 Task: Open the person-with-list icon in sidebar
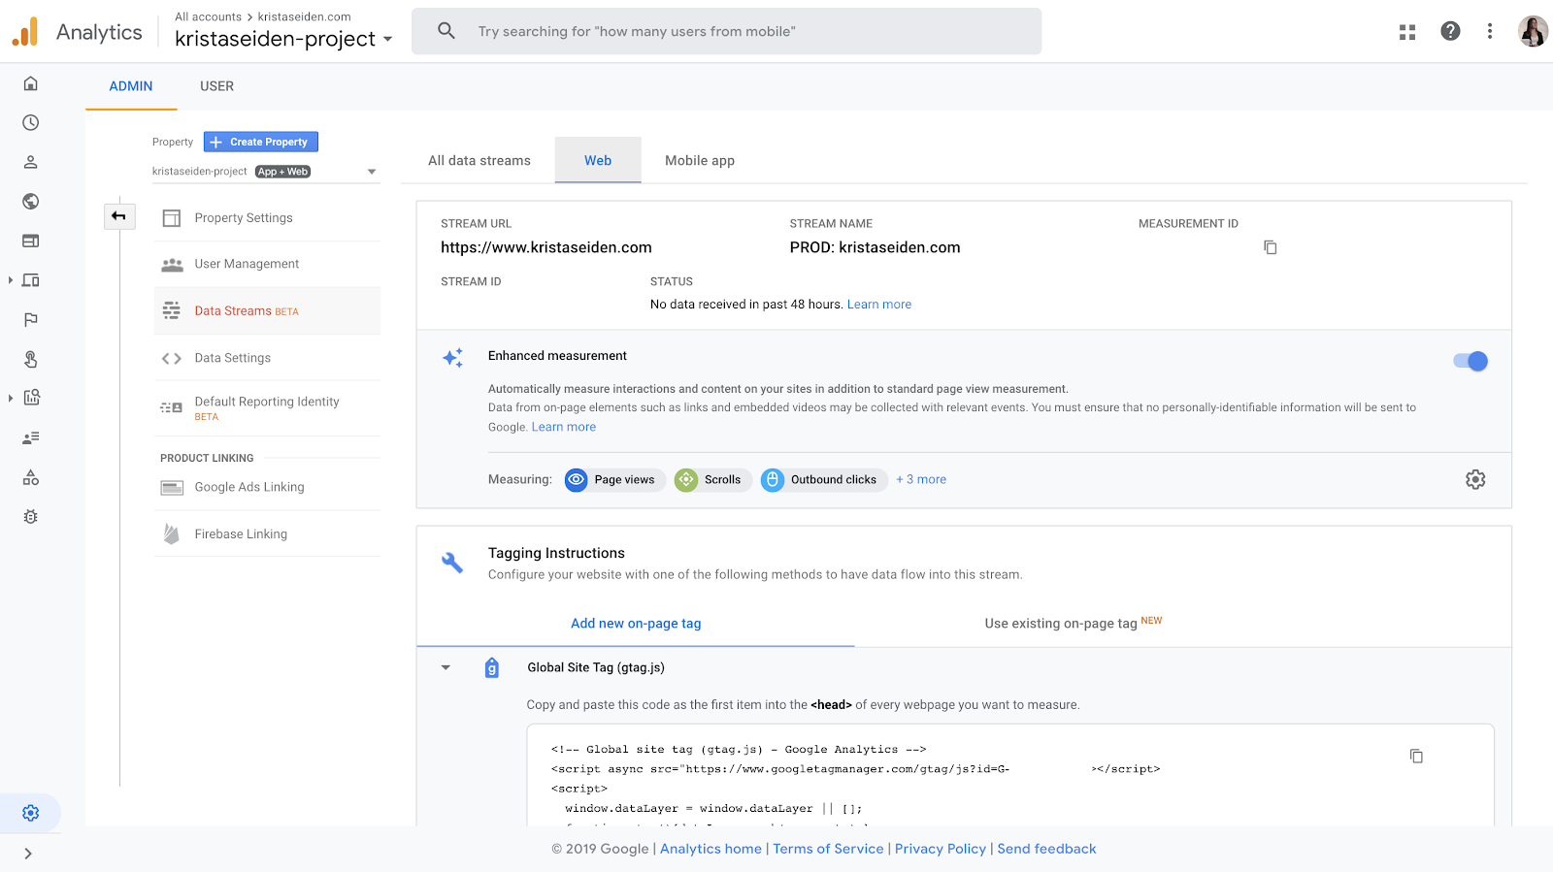[31, 438]
